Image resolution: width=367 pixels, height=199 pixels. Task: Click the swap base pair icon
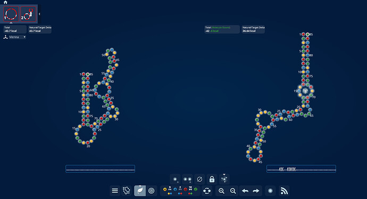pyautogui.click(x=207, y=191)
